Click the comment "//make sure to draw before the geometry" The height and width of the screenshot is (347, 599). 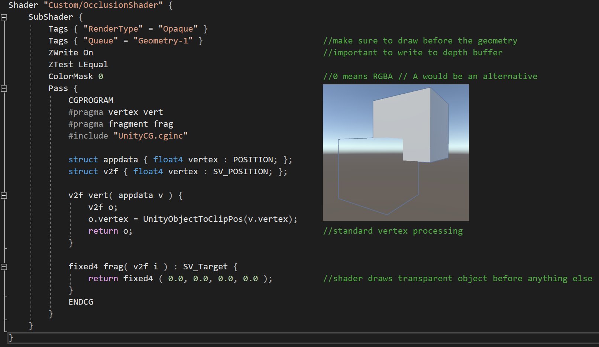420,41
